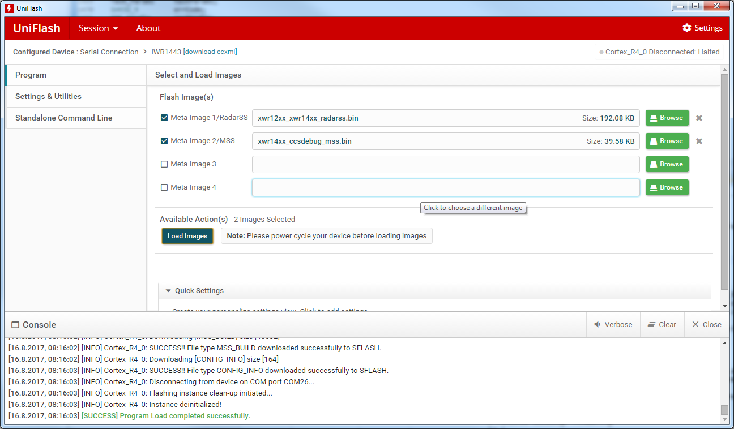Click 'CONFIG_INFO downloaded successfully to SFLASH' line
This screenshot has width=734, height=429.
(x=198, y=370)
